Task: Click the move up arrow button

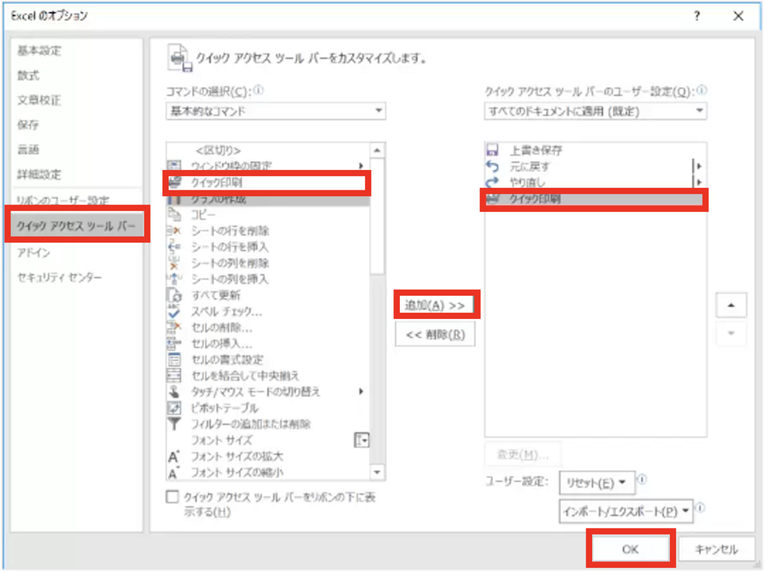Action: click(731, 306)
